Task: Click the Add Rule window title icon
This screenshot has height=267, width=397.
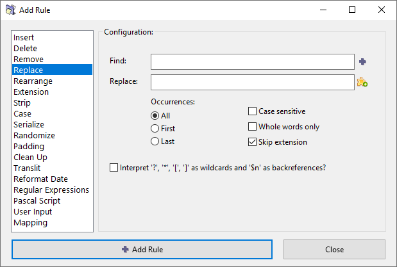Action: click(10, 10)
